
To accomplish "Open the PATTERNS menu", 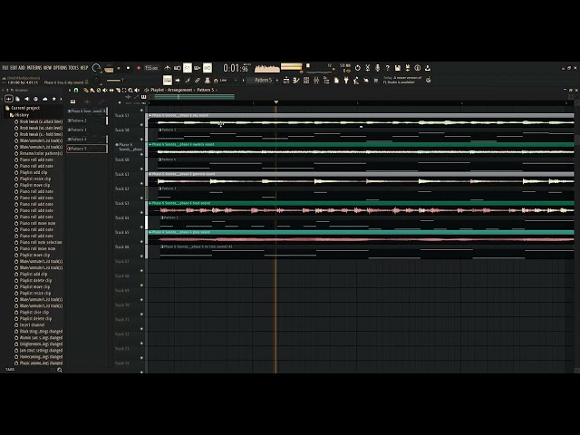I will tap(34, 68).
